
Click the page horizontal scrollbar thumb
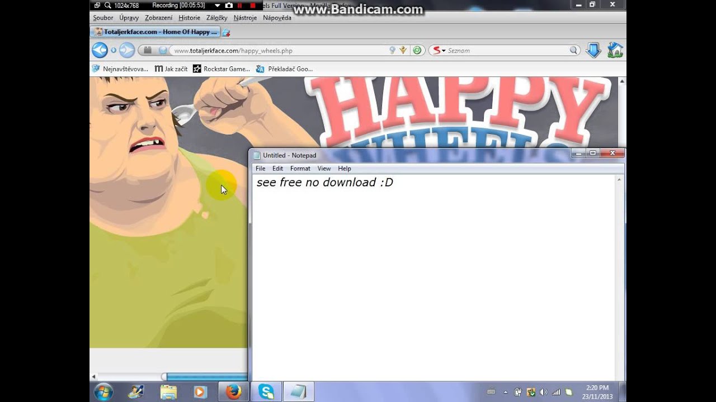205,377
